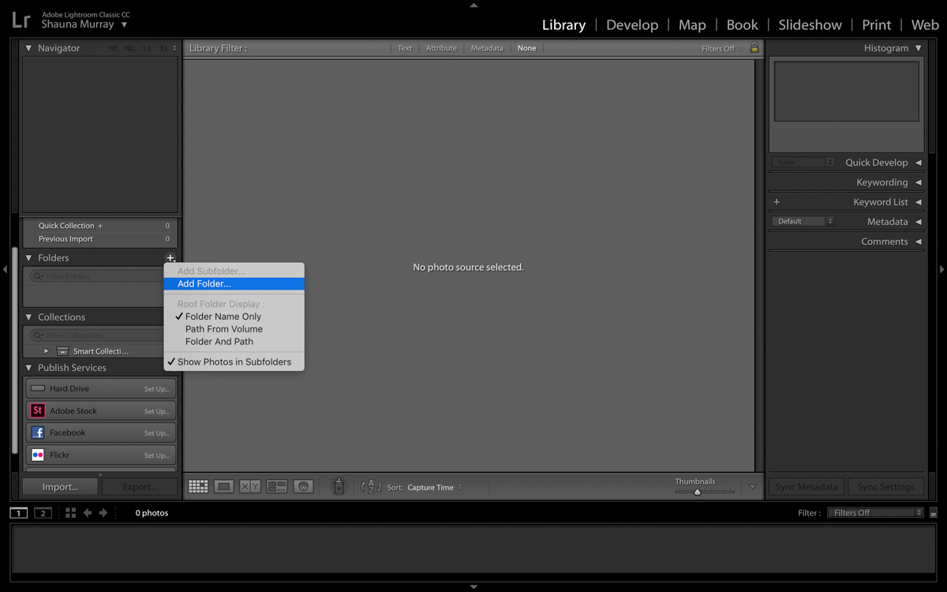Switch to Loupe view icon
This screenshot has width=947, height=592.
pos(224,487)
